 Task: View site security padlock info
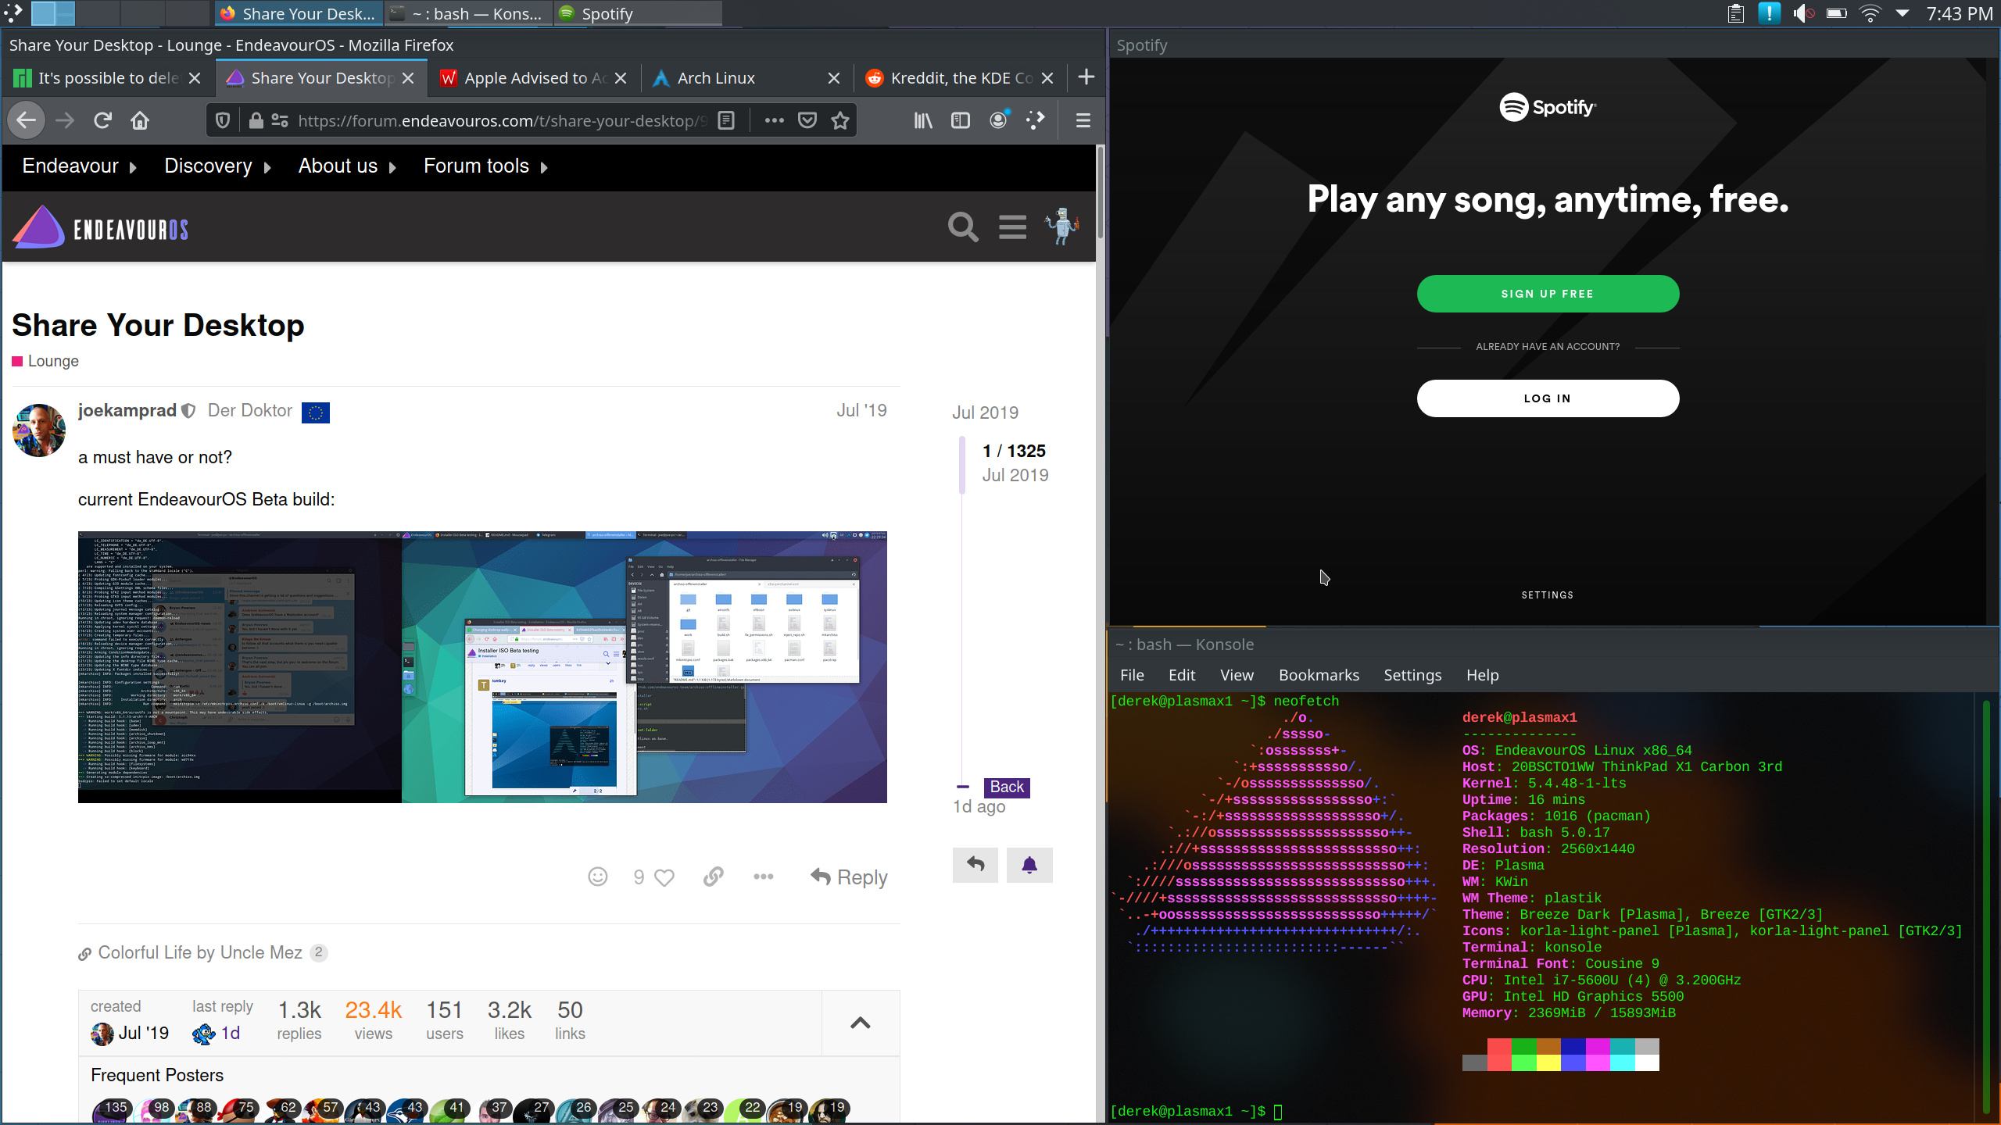[x=256, y=120]
